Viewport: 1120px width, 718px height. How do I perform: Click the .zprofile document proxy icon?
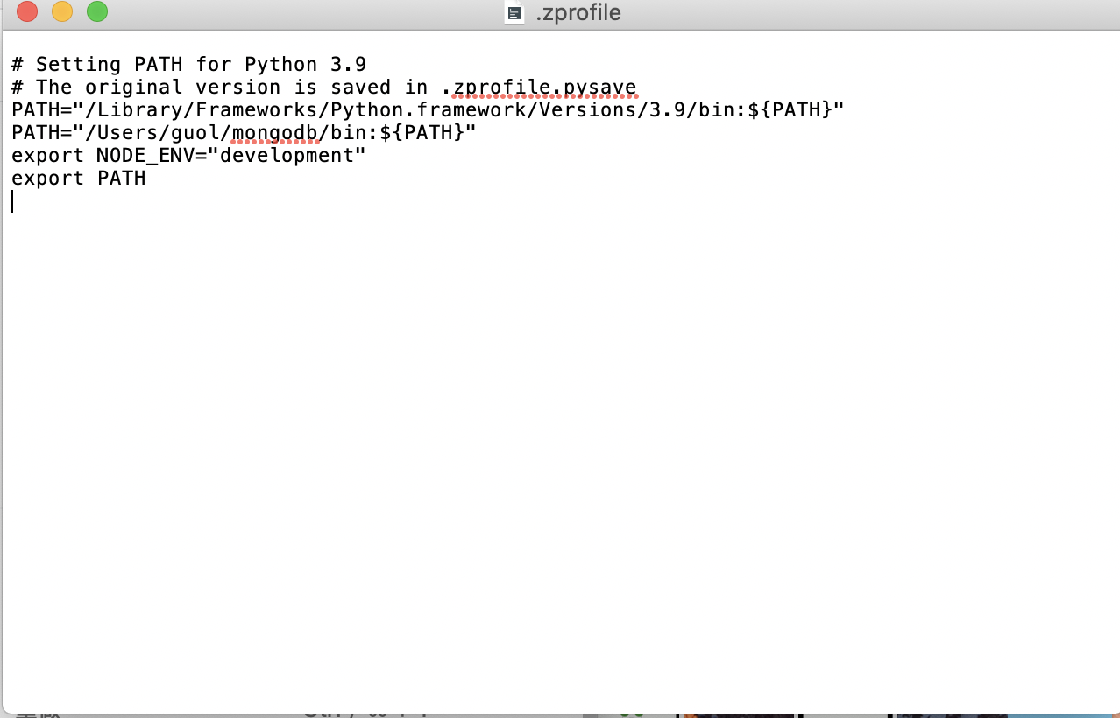click(513, 12)
